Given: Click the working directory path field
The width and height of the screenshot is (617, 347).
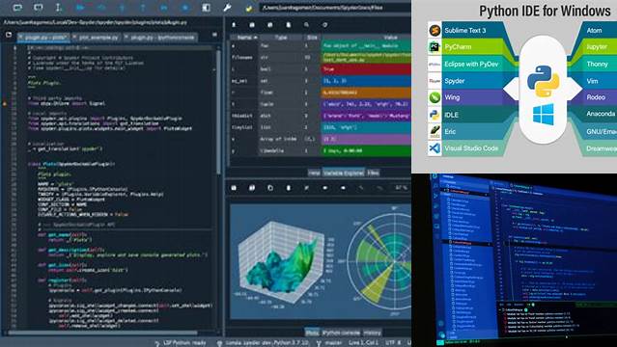Looking at the screenshot, I should [335, 8].
